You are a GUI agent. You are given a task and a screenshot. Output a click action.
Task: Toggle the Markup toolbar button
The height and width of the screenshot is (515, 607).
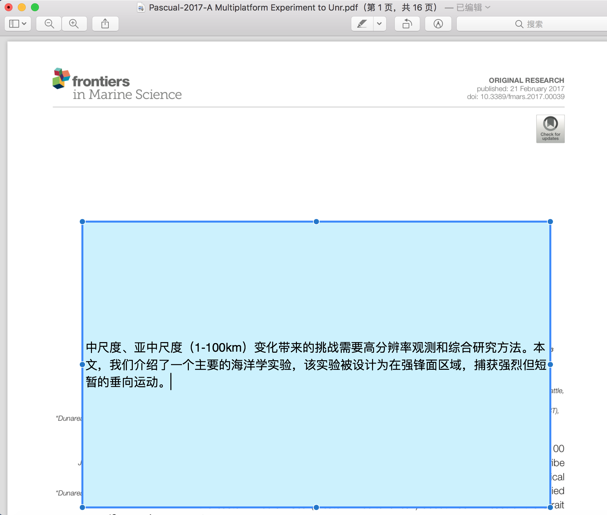(438, 24)
